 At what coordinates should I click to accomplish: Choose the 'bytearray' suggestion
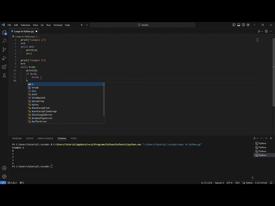tap(66, 101)
